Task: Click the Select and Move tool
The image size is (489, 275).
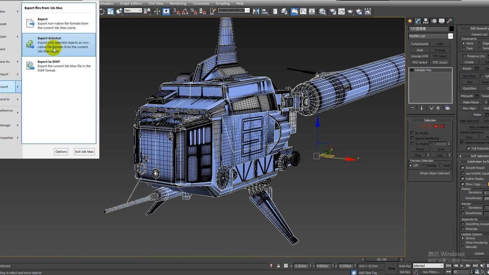Action: click(157, 11)
